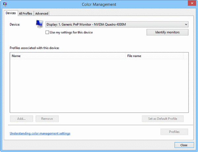The width and height of the screenshot is (198, 152).
Task: Click inside the empty profiles list
Action: [x=99, y=86]
